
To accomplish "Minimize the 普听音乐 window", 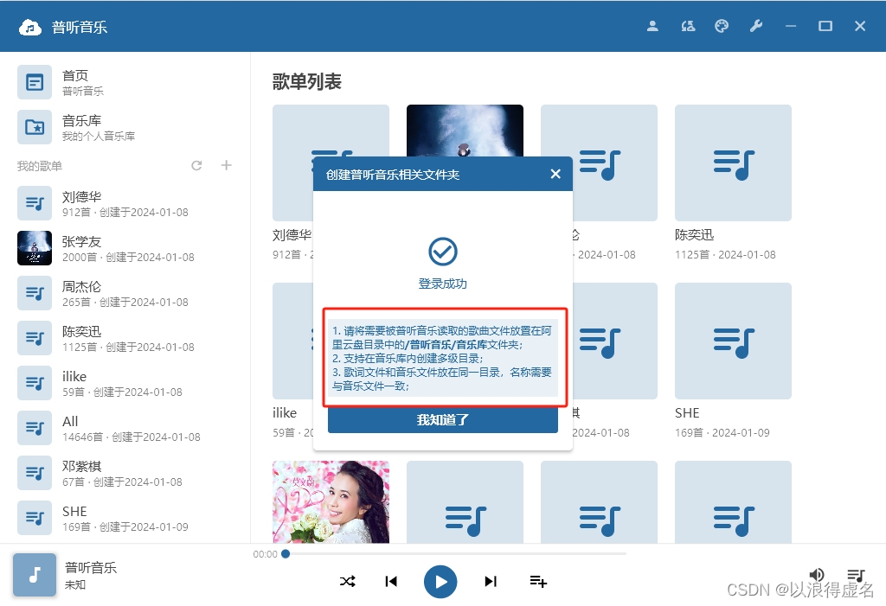I will coord(791,26).
